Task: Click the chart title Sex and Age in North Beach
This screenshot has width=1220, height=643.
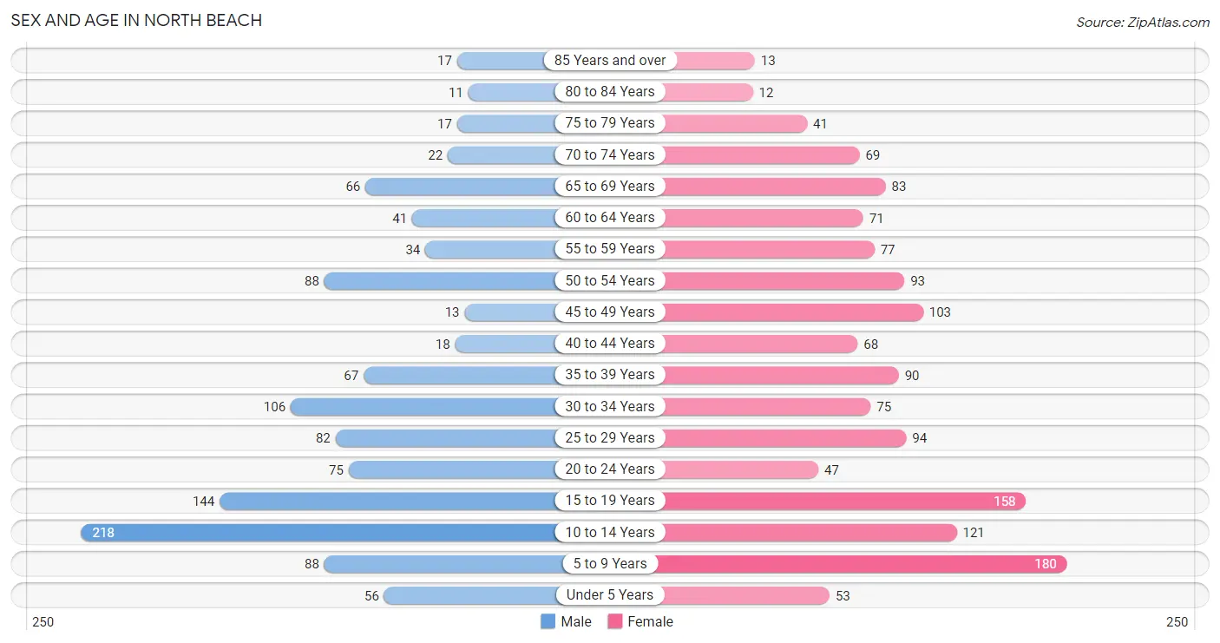Action: click(x=136, y=20)
